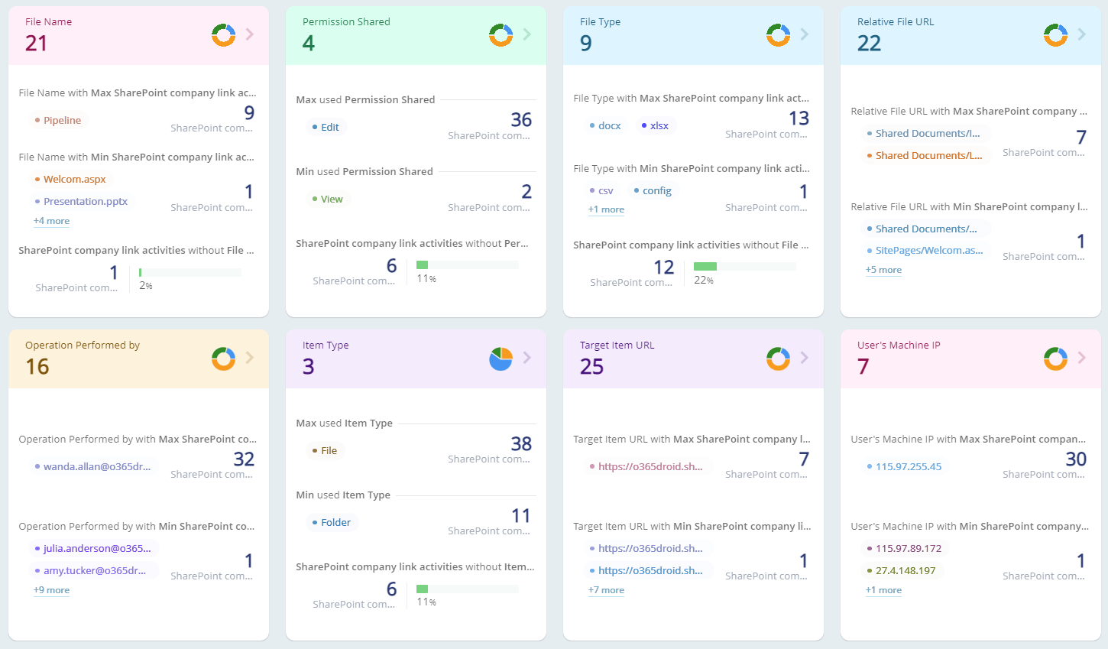Toggle the docx file type legend item
This screenshot has height=649, width=1108.
pyautogui.click(x=605, y=125)
